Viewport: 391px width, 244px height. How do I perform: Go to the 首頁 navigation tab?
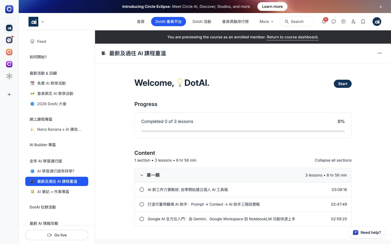(x=141, y=22)
